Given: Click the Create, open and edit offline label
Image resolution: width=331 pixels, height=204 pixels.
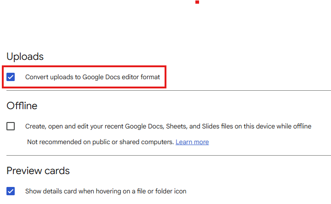Looking at the screenshot, I should (168, 126).
